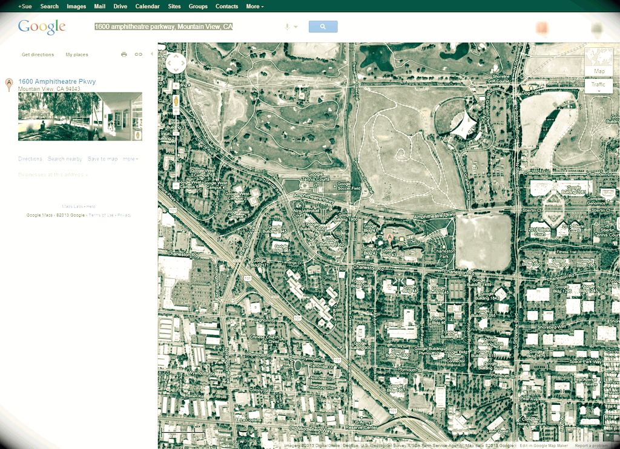Expand Businesses at this address
The image size is (620, 449).
point(53,174)
